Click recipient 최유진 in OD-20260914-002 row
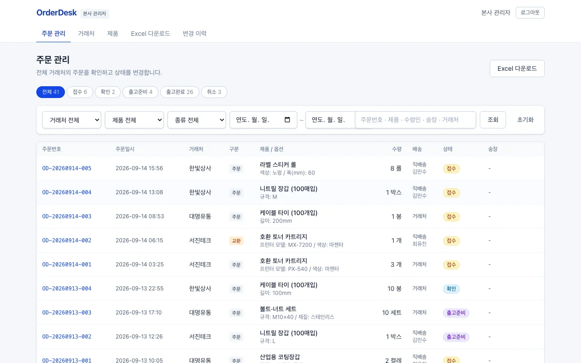 coord(419,244)
